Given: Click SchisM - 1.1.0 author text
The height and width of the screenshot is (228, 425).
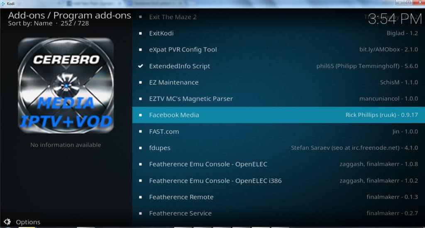Looking at the screenshot, I should tap(399, 82).
